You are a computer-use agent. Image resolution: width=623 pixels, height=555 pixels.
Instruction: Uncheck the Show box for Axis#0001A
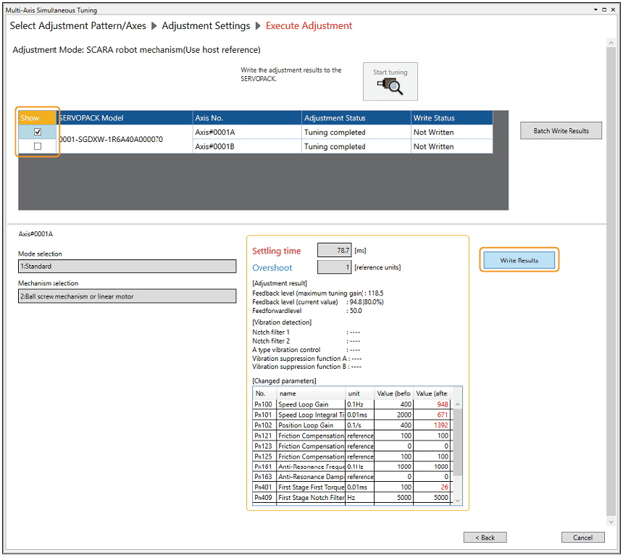(38, 133)
